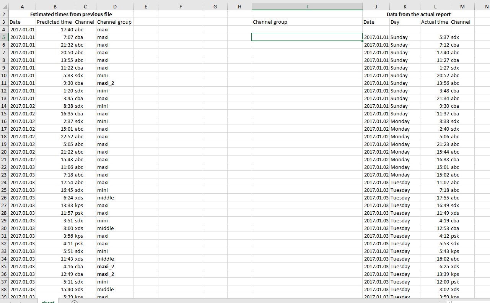This screenshot has width=490, height=303.
Task: Click the actual time 20:52 cell
Action: pyautogui.click(x=435, y=75)
